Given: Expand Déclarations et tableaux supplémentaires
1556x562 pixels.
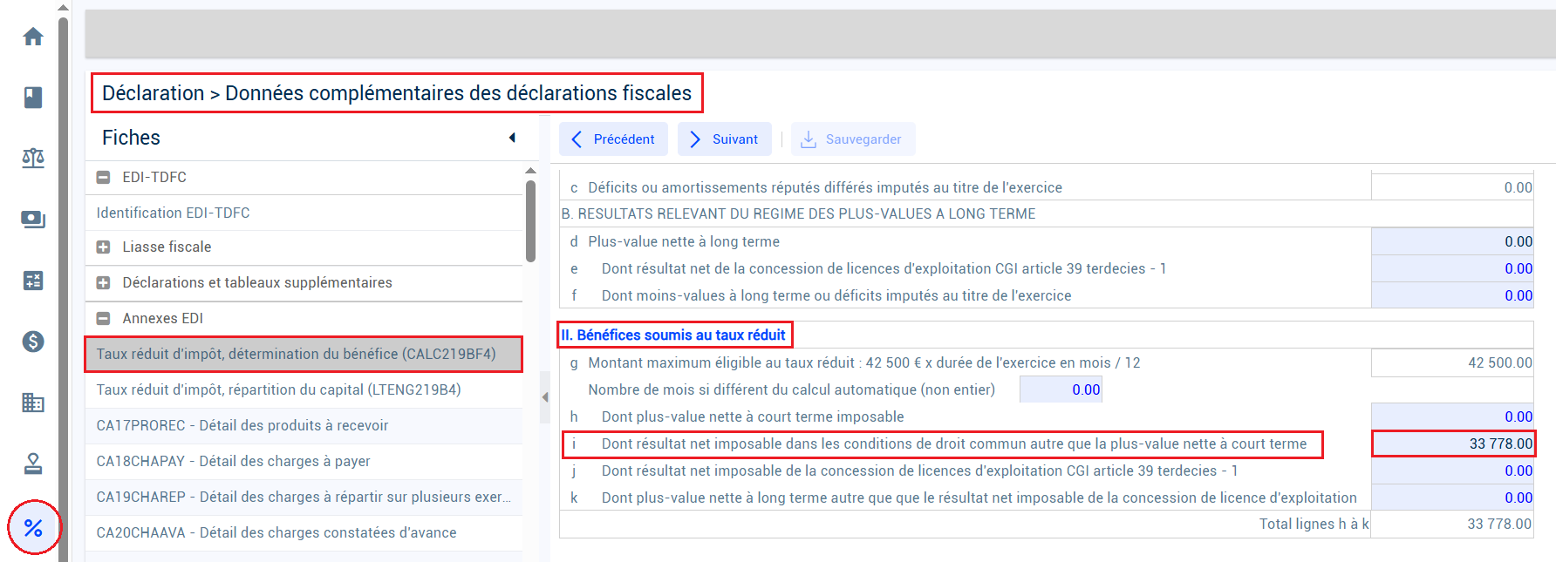Looking at the screenshot, I should [103, 282].
